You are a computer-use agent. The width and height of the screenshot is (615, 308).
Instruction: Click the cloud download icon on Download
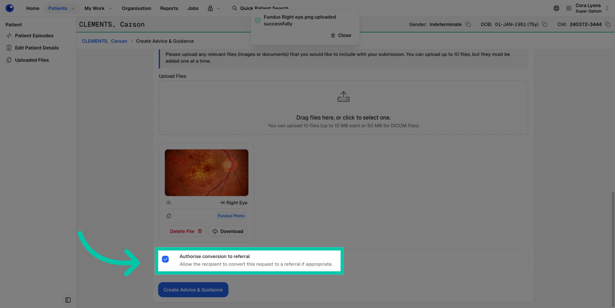215,231
